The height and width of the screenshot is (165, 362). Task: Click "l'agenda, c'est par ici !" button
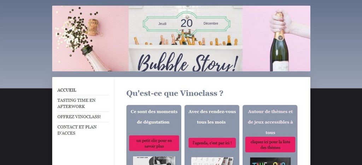point(212,143)
